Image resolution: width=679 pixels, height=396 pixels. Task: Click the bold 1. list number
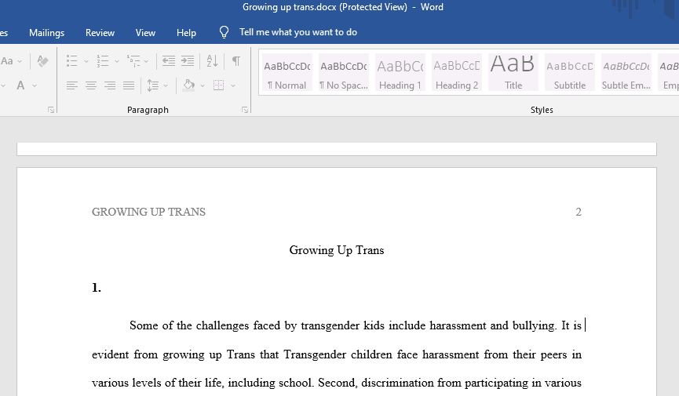tap(97, 287)
